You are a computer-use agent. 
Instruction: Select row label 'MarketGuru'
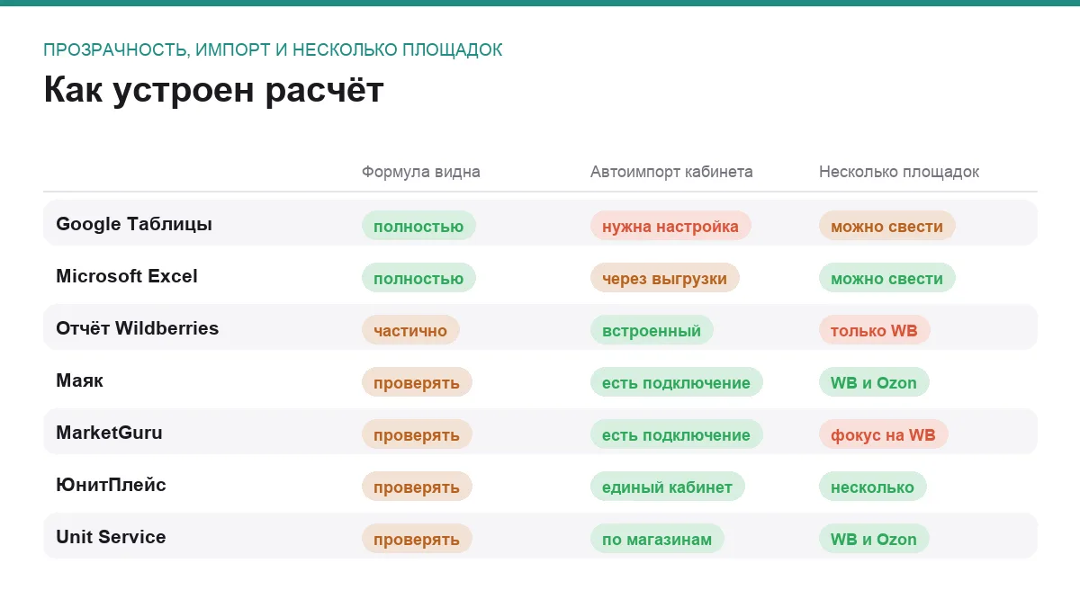tap(109, 433)
